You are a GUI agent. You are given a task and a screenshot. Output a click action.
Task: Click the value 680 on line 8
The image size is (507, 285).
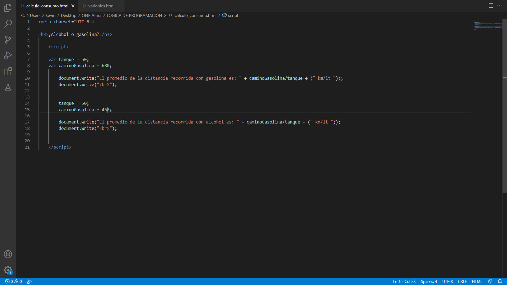tap(105, 65)
